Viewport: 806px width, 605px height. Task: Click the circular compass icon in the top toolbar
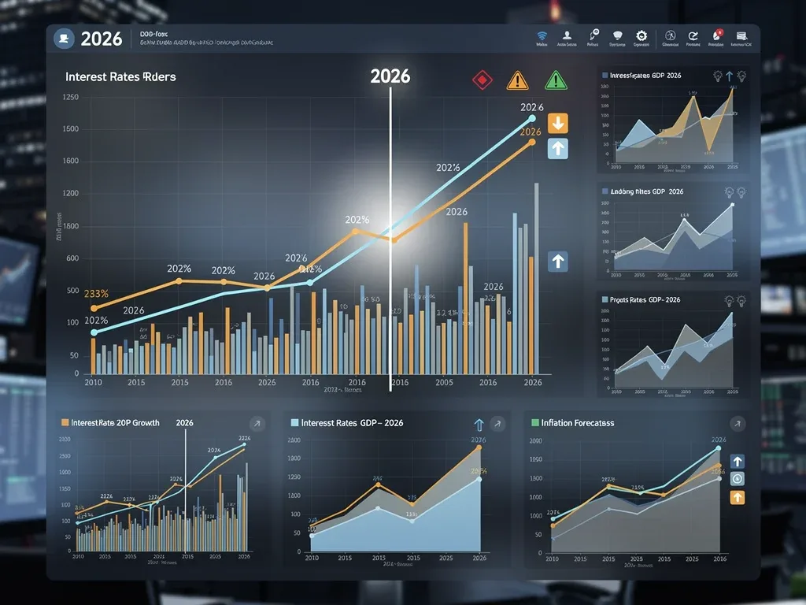pos(670,35)
